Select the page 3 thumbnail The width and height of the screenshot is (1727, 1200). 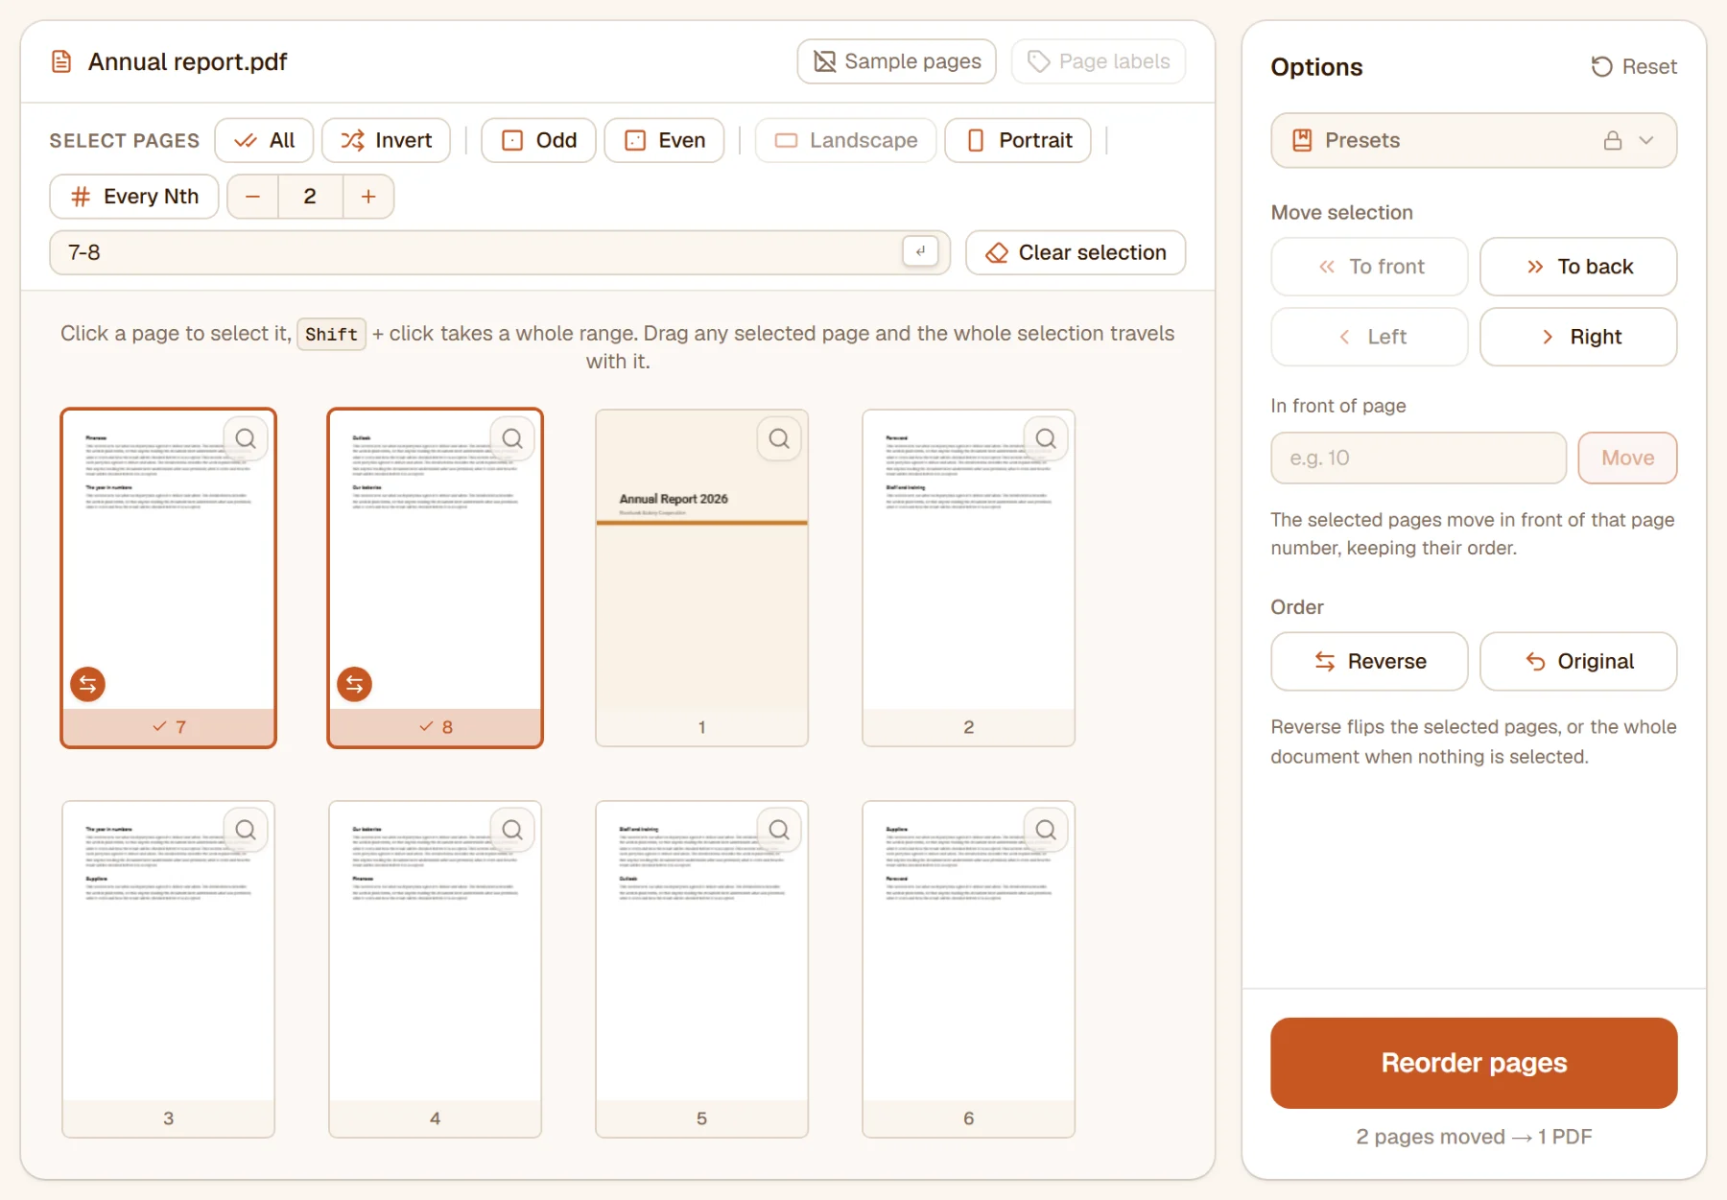(168, 969)
